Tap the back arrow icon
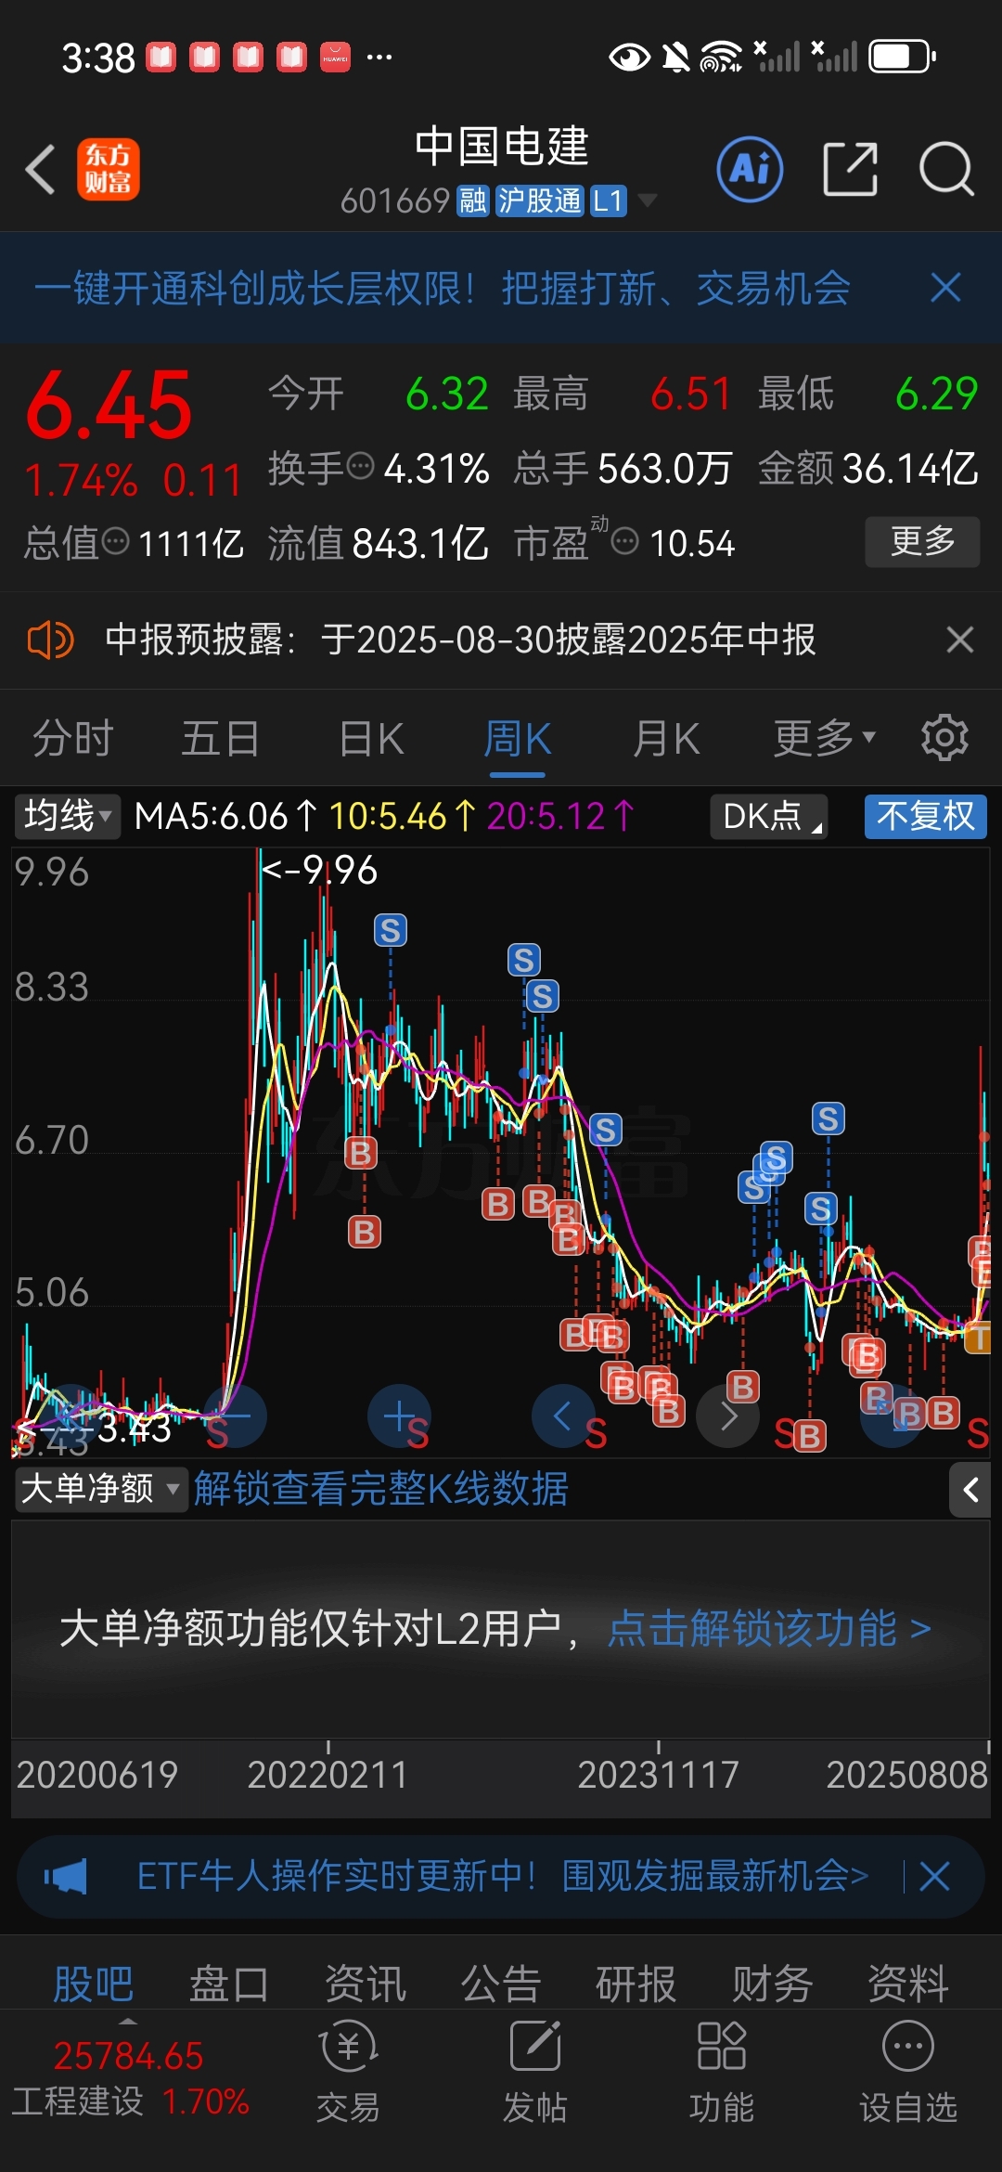The height and width of the screenshot is (2172, 1002). coord(41,169)
